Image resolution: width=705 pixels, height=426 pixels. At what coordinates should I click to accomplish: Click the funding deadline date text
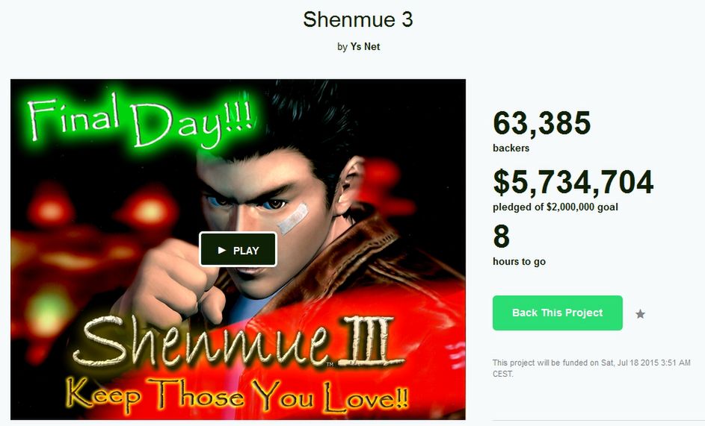click(x=591, y=368)
